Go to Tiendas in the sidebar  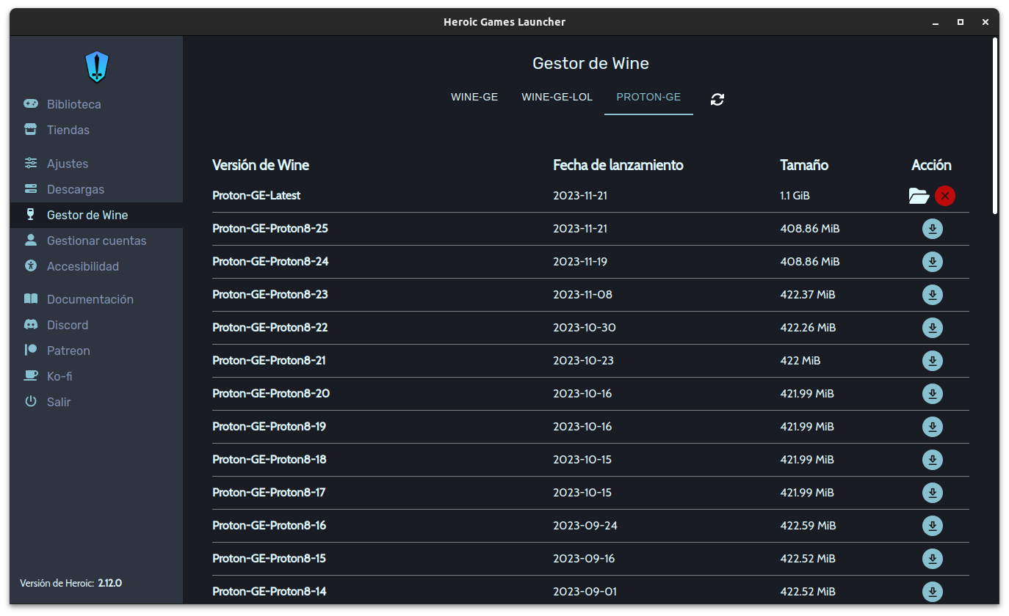coord(68,130)
